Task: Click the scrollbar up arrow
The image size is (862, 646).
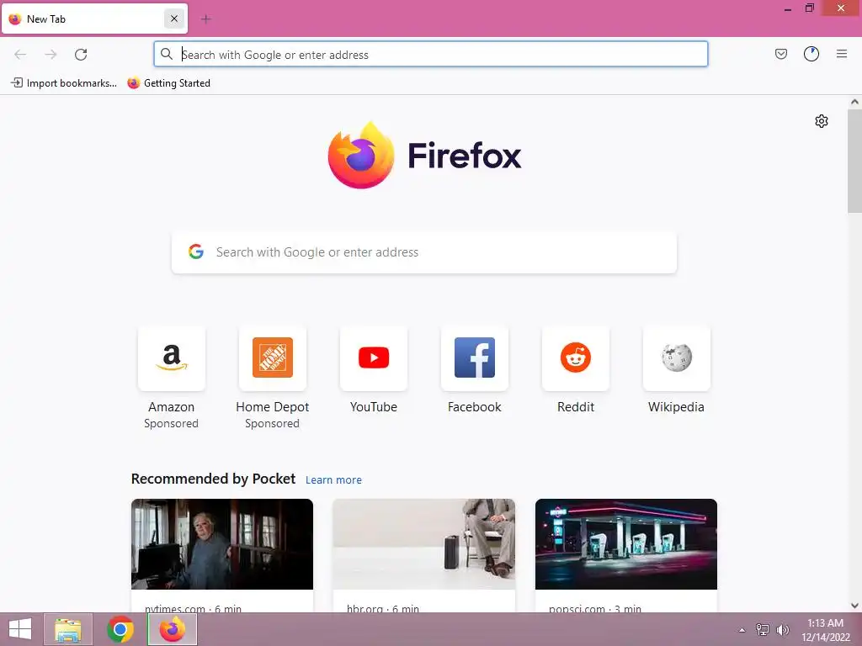Action: tap(854, 102)
